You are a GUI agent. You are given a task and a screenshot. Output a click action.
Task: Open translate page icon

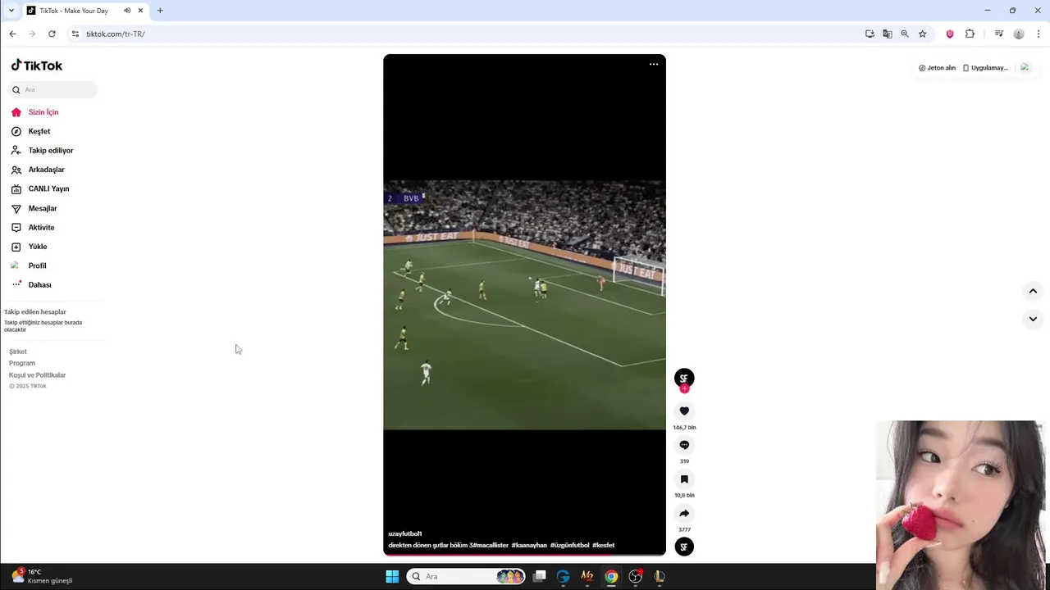tap(887, 34)
